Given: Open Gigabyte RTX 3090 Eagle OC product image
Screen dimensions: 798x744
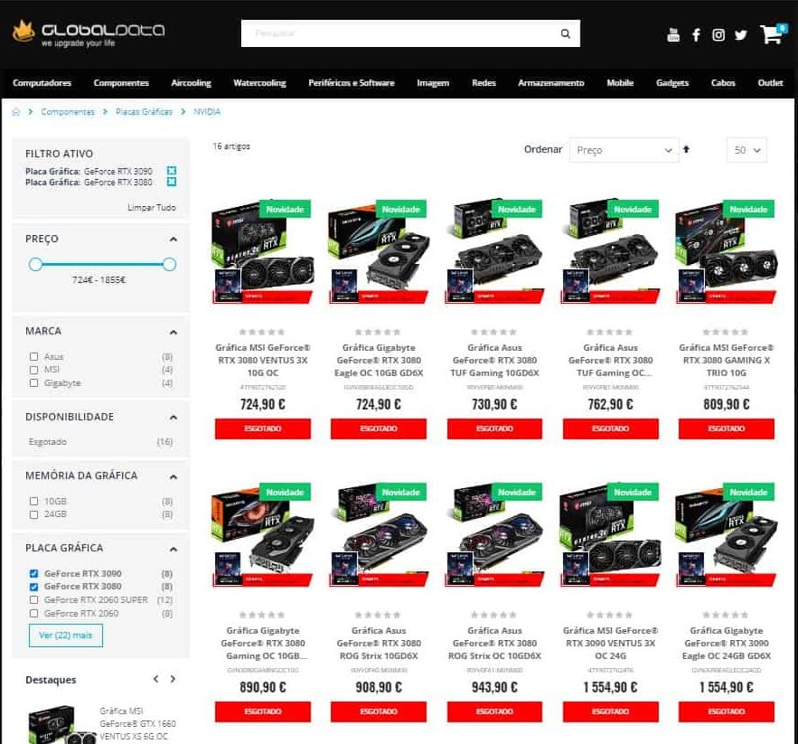Looking at the screenshot, I should click(727, 534).
